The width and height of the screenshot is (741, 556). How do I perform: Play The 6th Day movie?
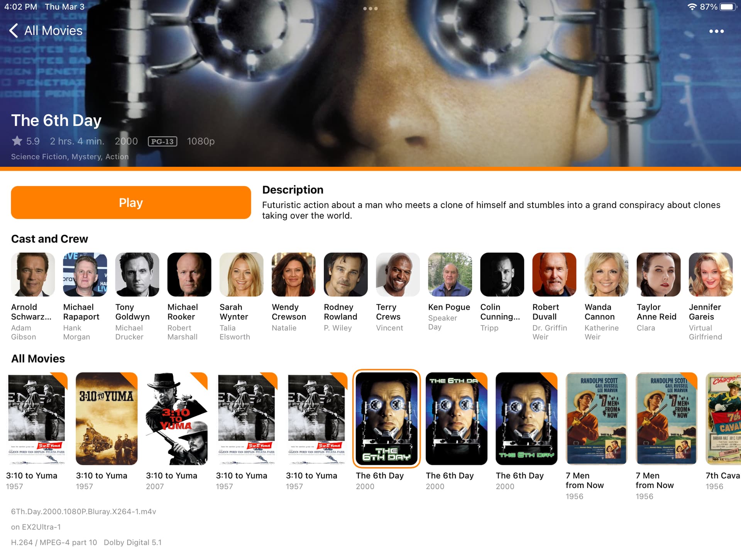pyautogui.click(x=131, y=202)
